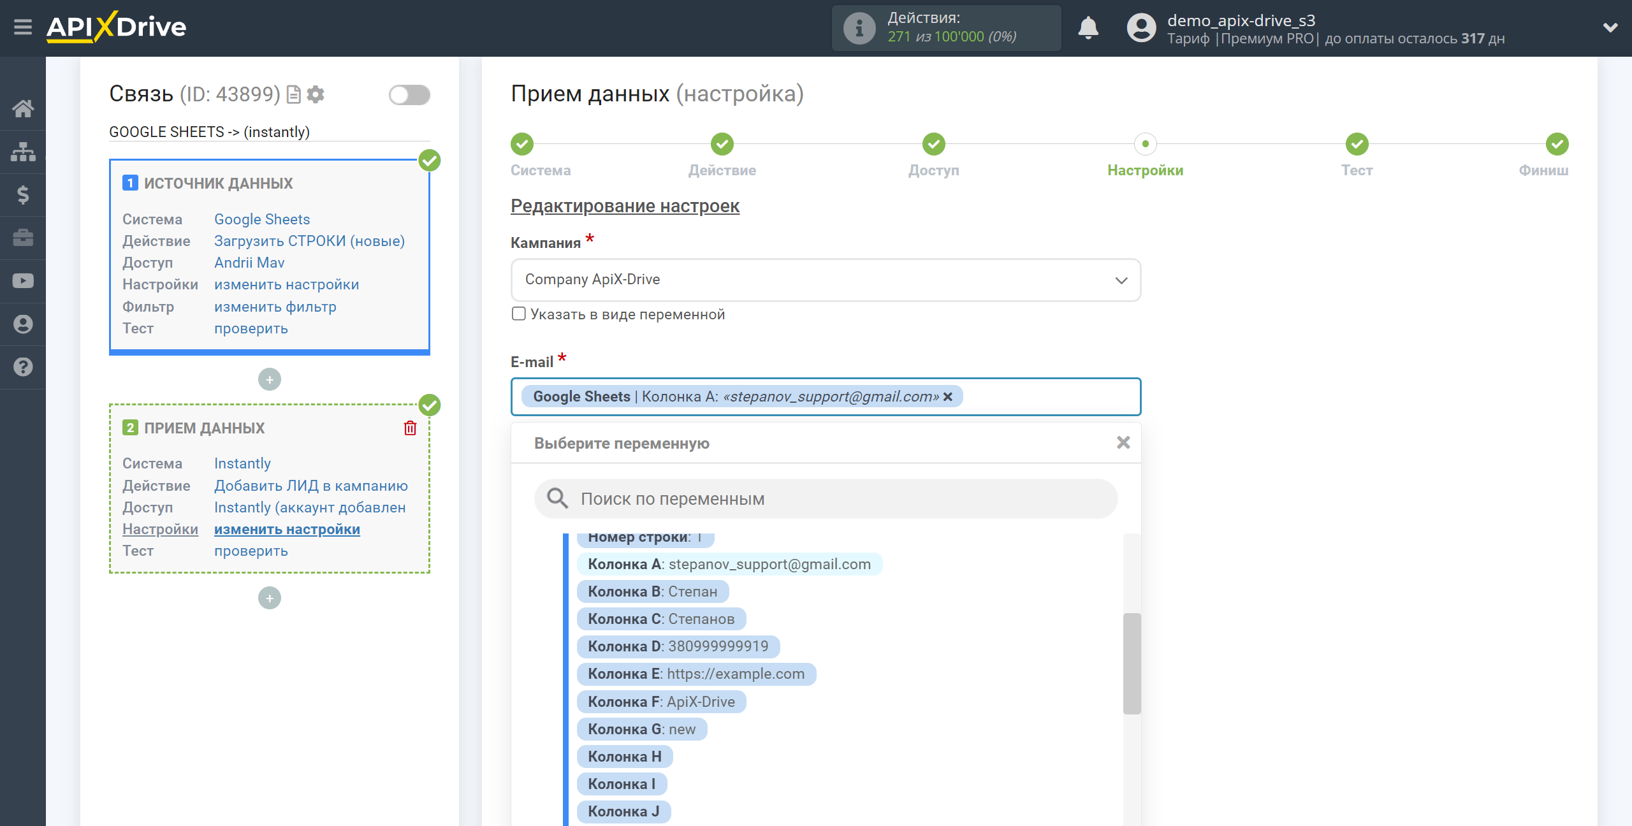The height and width of the screenshot is (826, 1632).
Task: Open the sidebar profile icon
Action: [x=23, y=324]
